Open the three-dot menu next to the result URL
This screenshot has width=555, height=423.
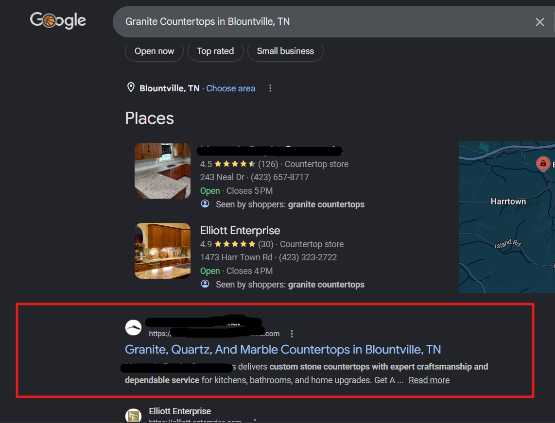[292, 334]
